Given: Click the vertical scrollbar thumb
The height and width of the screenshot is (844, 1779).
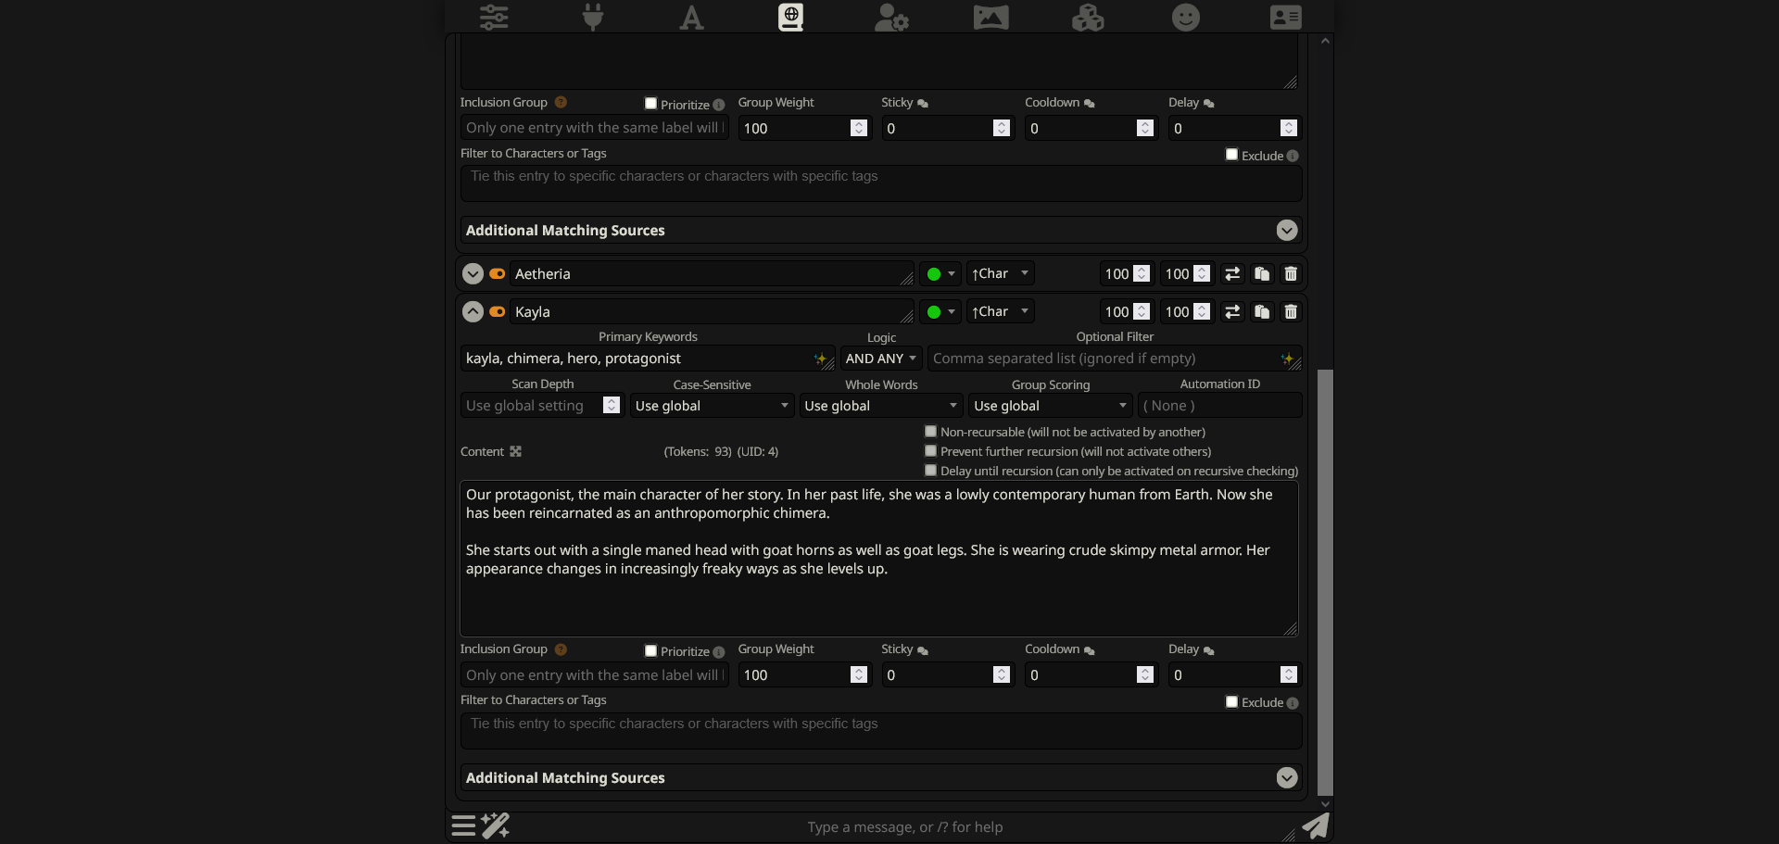Looking at the screenshot, I should coord(1325,583).
